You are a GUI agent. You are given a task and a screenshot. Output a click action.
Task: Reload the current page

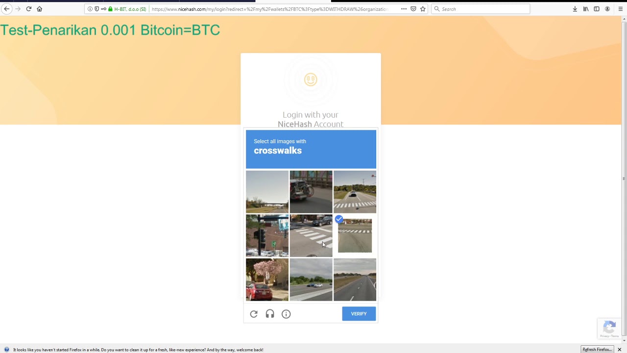(29, 9)
